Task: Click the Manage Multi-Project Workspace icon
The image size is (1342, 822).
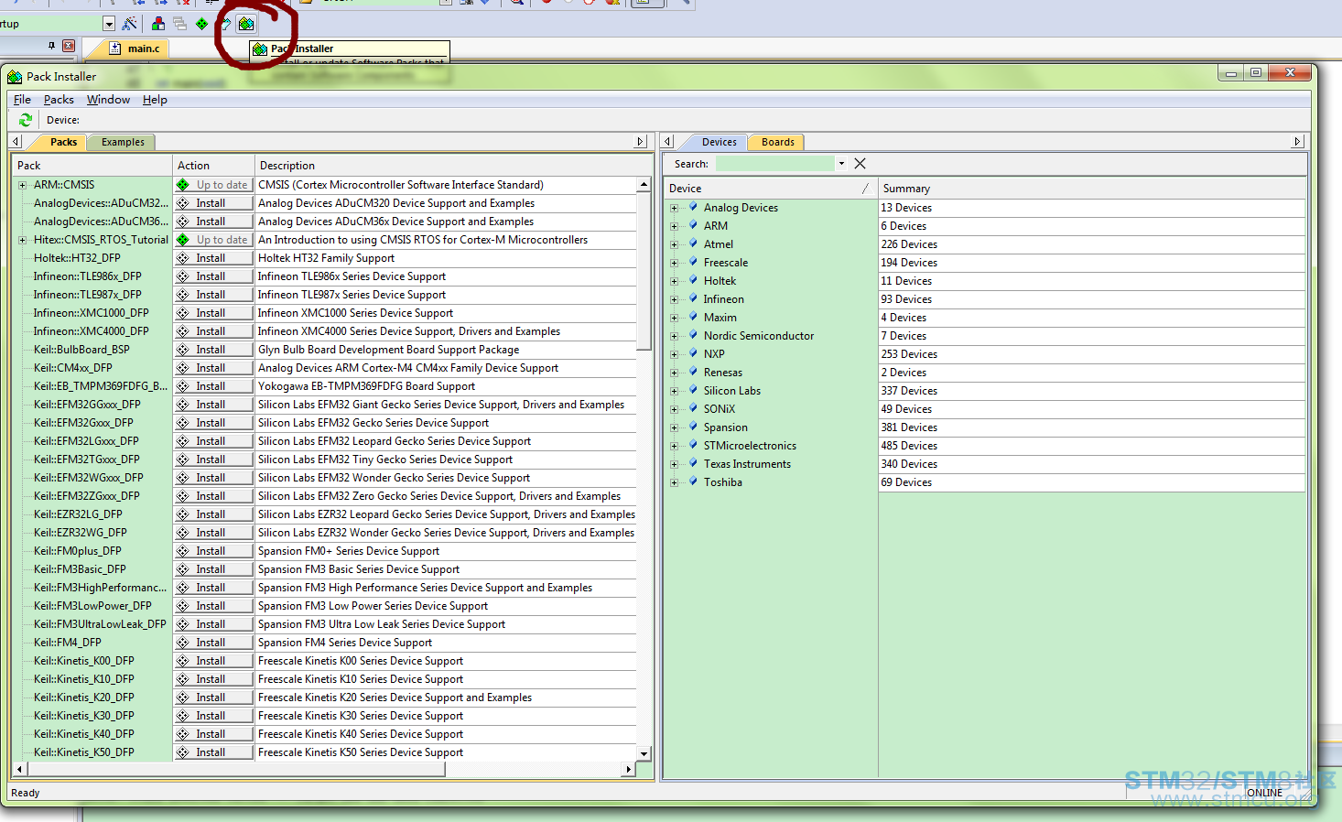Action: [179, 24]
